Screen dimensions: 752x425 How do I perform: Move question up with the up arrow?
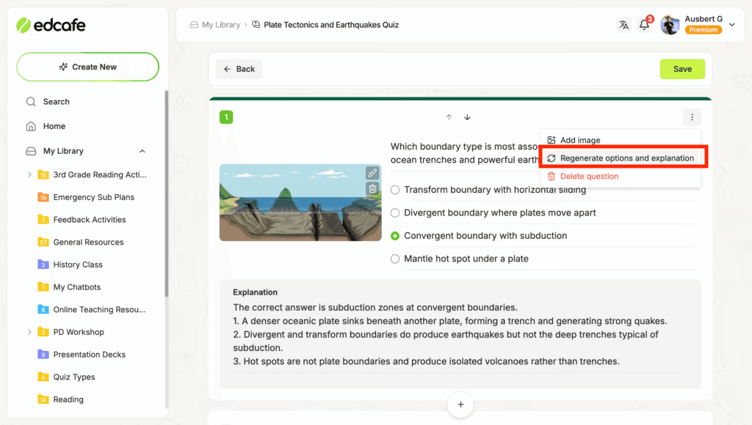coord(449,117)
